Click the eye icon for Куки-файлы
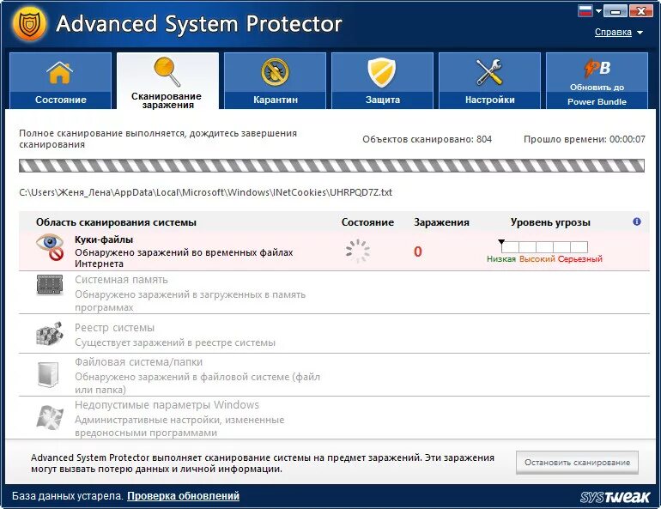Image resolution: width=661 pixels, height=509 pixels. 50,247
